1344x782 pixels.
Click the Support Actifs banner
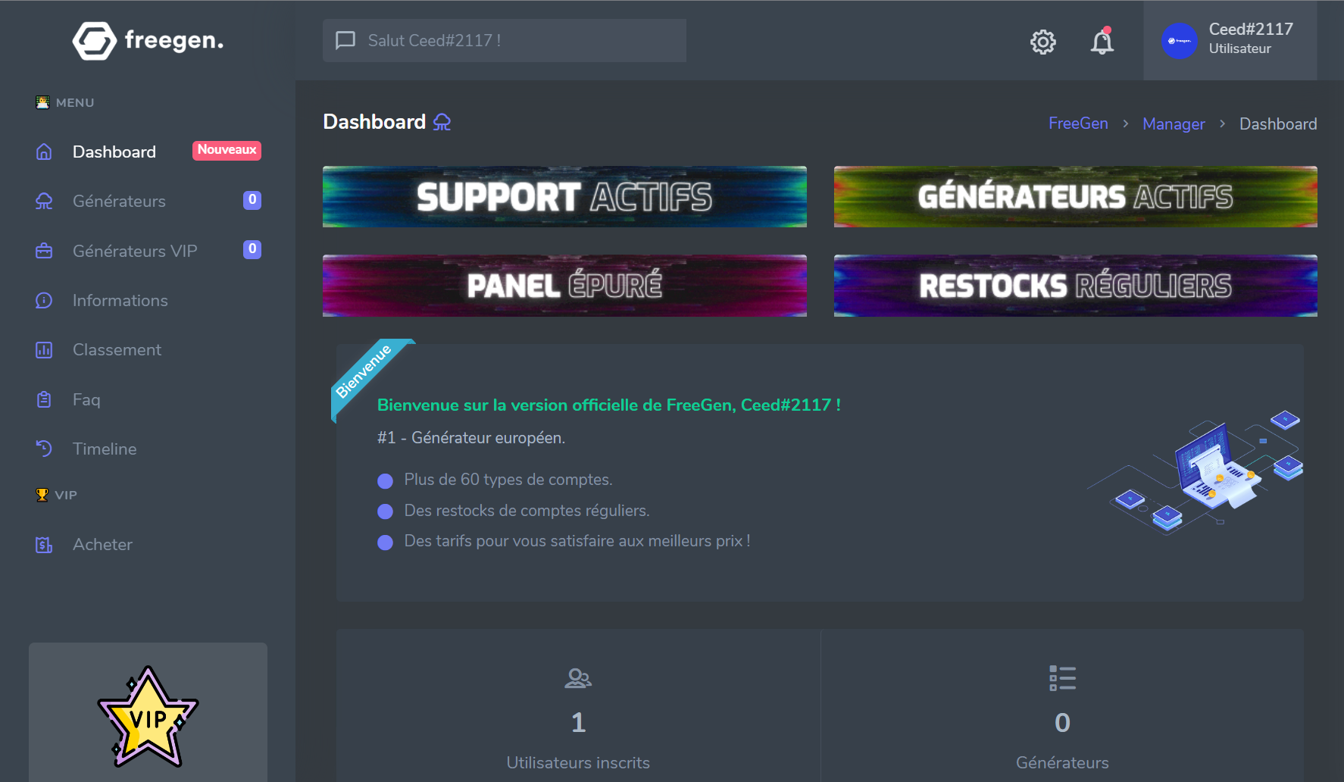pyautogui.click(x=564, y=197)
